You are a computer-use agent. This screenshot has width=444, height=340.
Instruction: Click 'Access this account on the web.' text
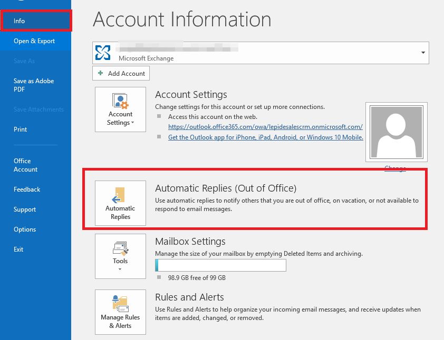pyautogui.click(x=213, y=117)
